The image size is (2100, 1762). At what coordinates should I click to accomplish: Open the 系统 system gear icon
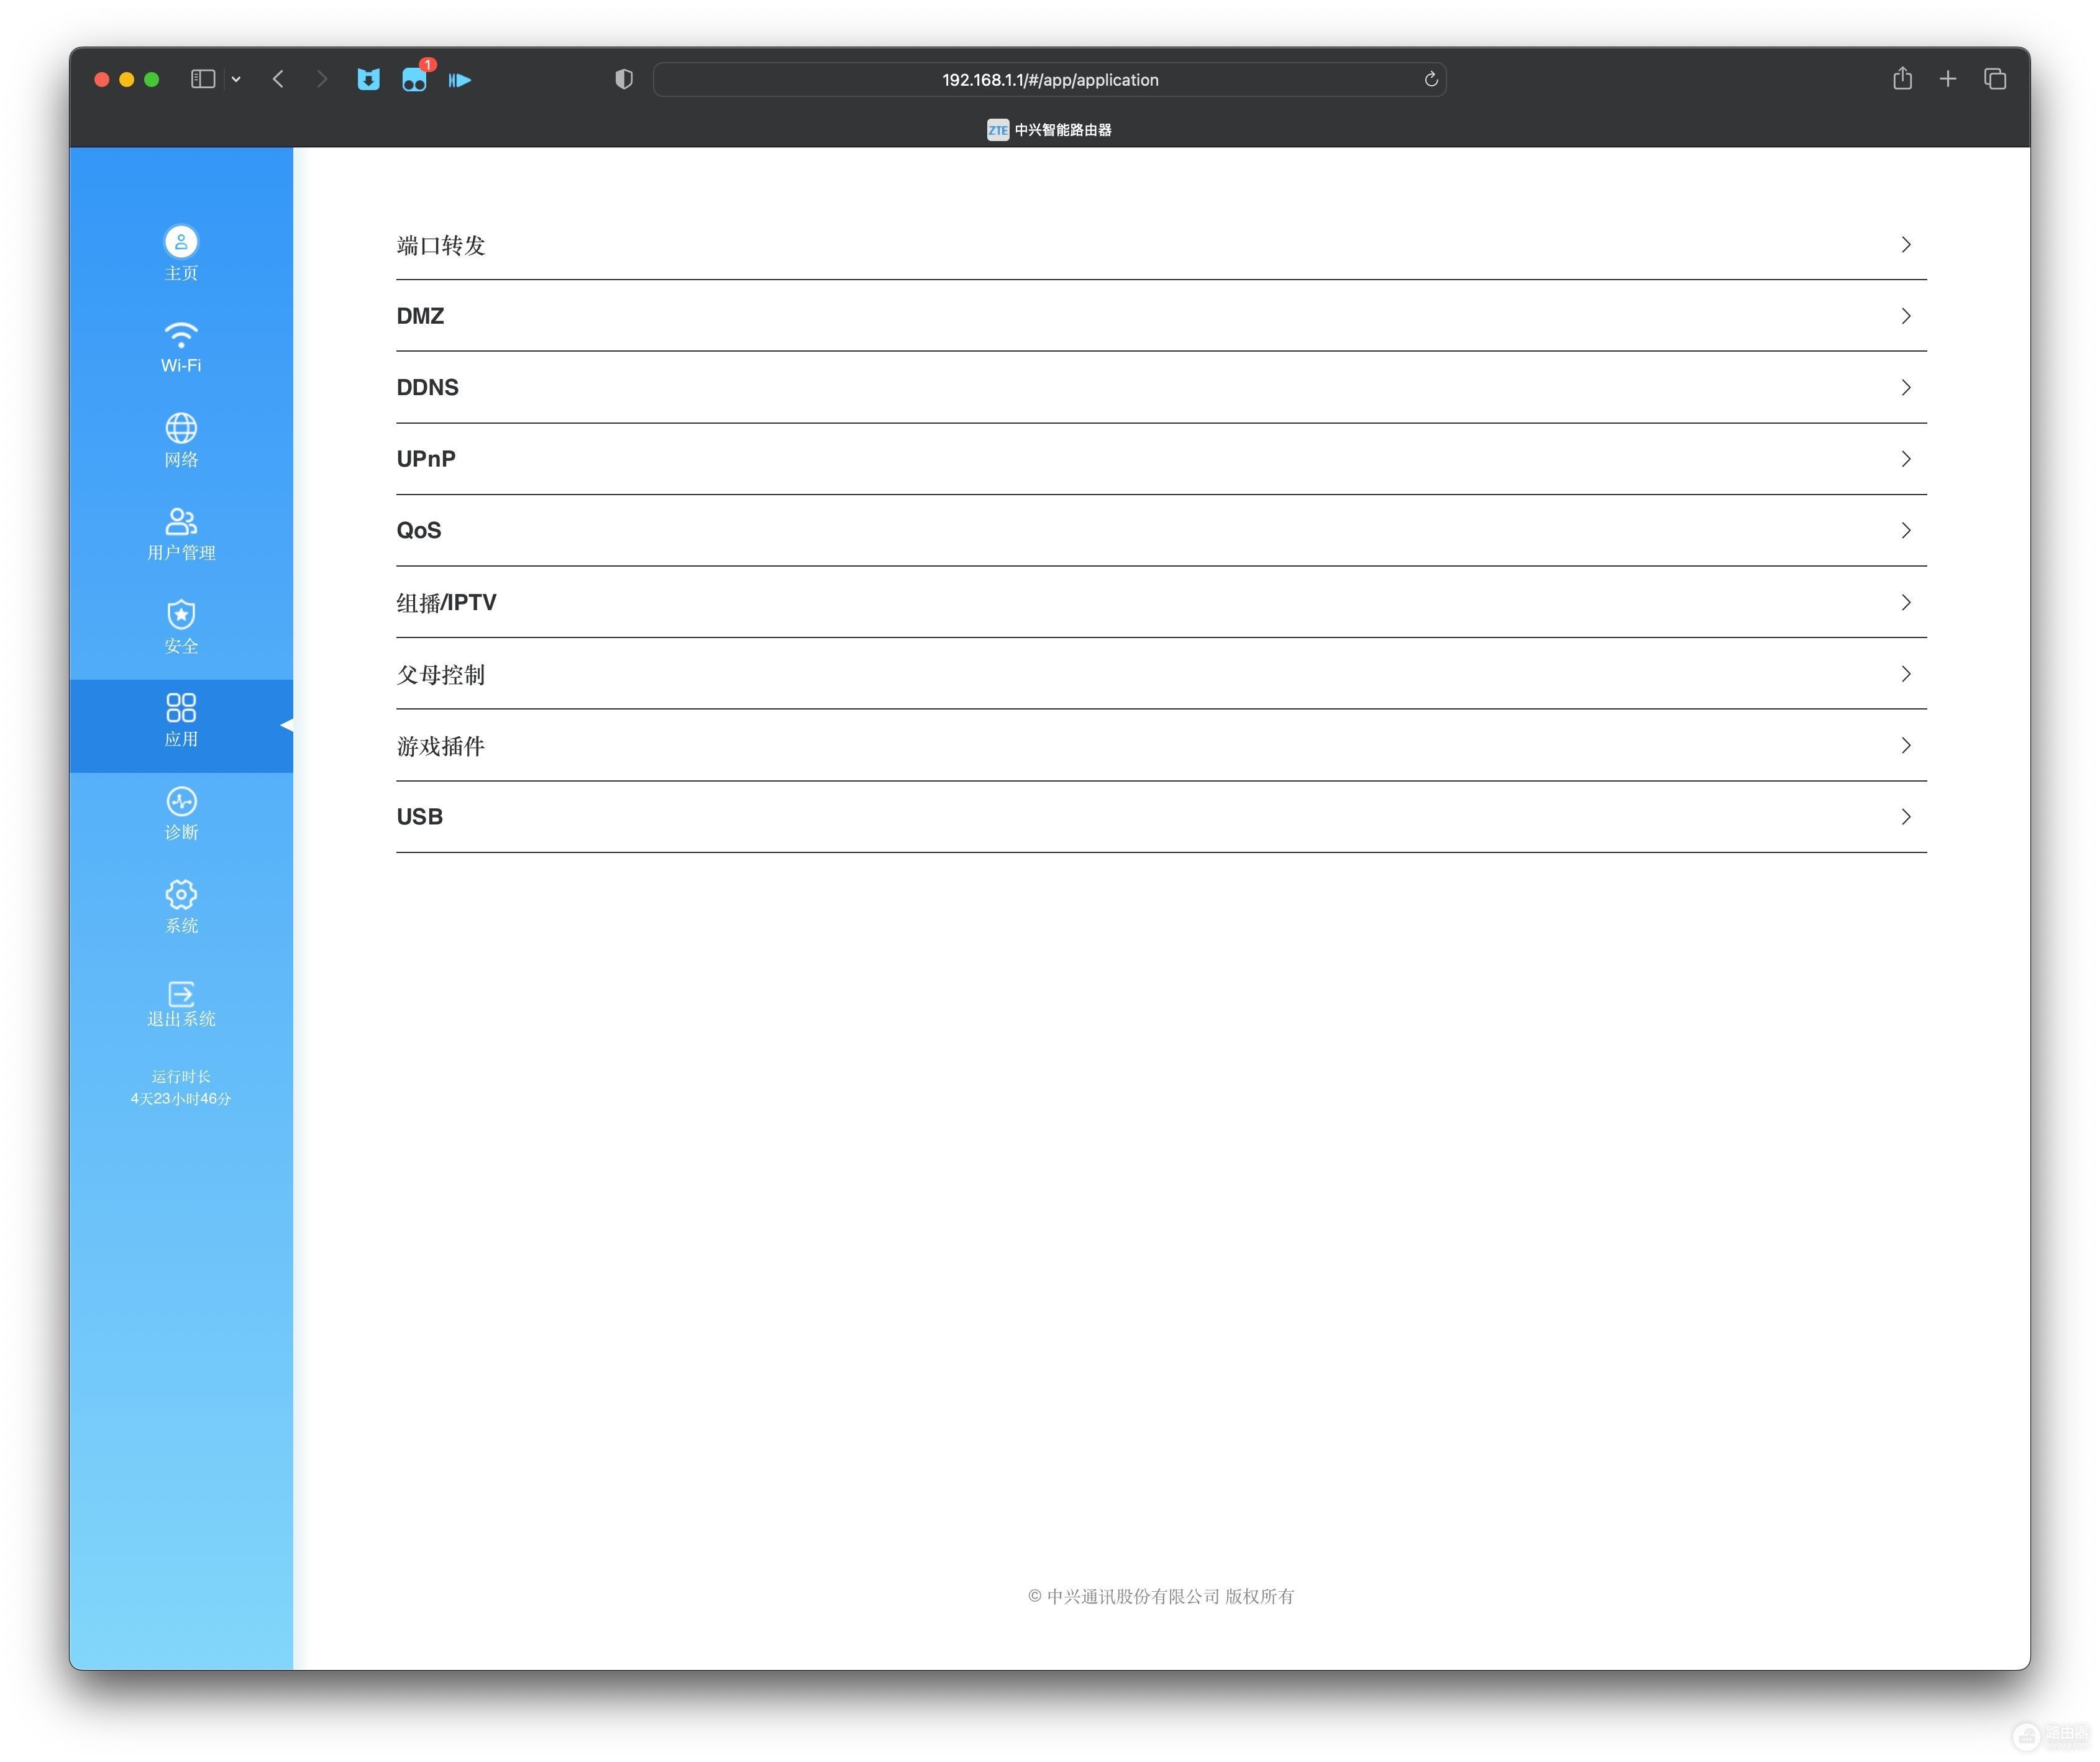coord(181,894)
